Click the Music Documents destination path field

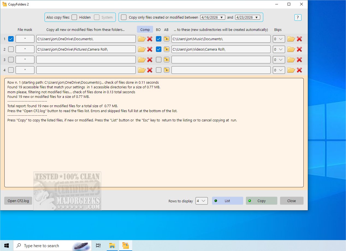point(221,39)
